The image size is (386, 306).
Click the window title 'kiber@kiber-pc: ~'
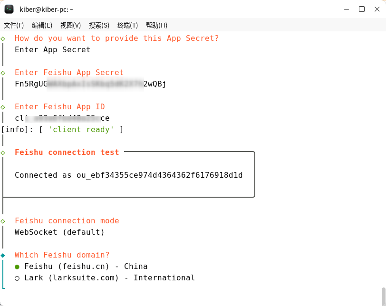coord(47,9)
